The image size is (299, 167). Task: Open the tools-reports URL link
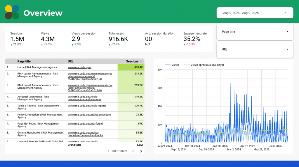[x=87, y=106]
